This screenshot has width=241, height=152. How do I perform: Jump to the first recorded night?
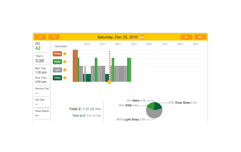40,37
